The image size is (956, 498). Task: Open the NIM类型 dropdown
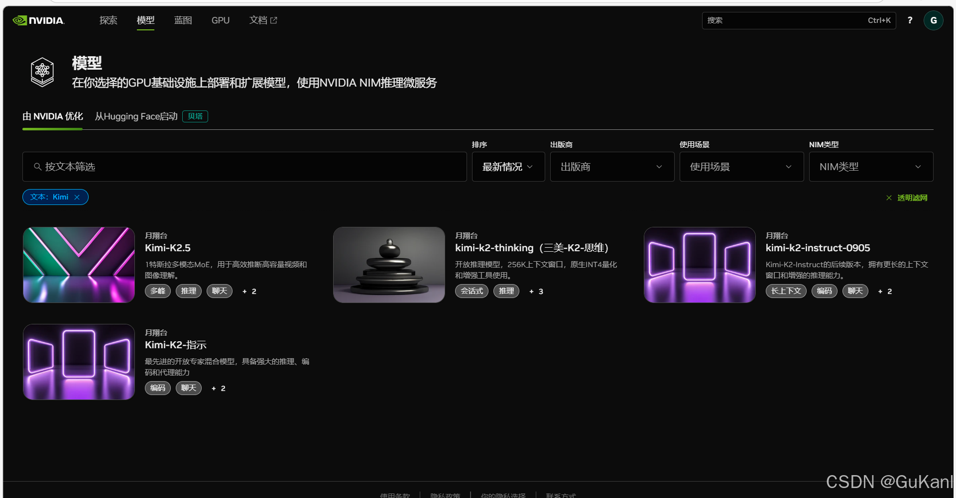(870, 167)
